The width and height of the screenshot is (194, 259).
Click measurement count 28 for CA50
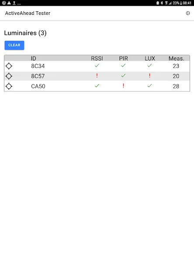tap(176, 86)
